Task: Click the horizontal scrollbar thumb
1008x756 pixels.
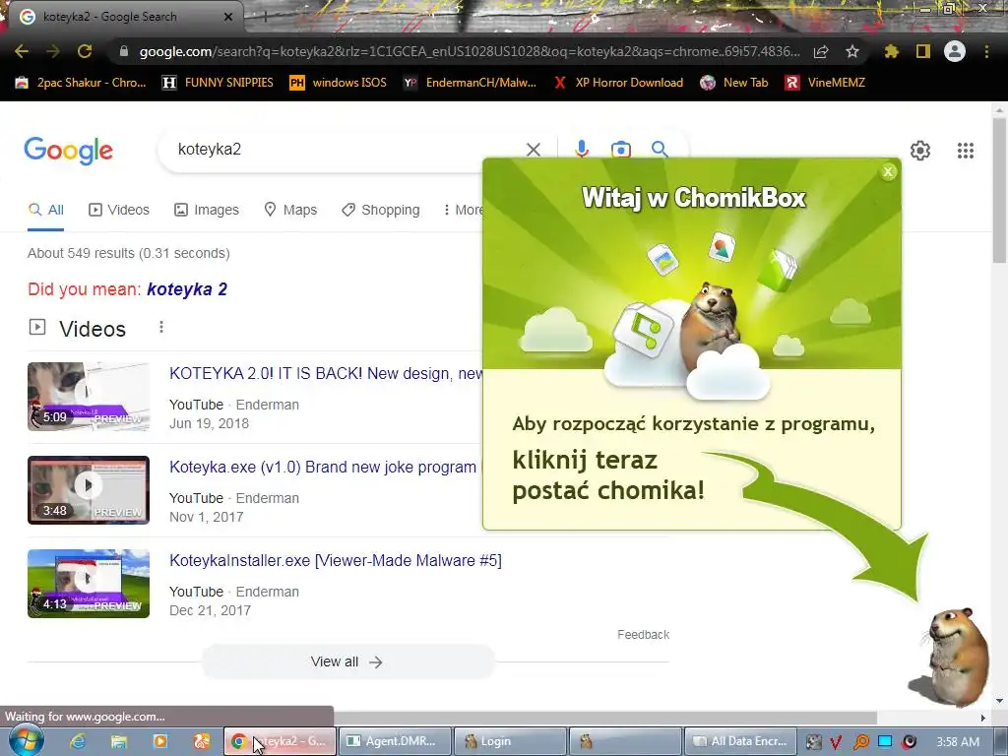Action: (604, 718)
